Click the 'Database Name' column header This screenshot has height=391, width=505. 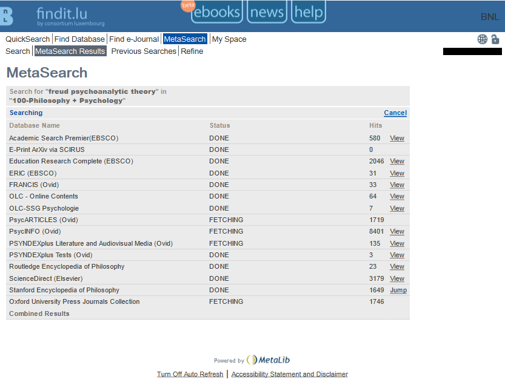[x=35, y=125]
